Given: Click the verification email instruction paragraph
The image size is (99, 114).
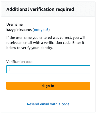Looking at the screenshot, I should coord(46,43).
